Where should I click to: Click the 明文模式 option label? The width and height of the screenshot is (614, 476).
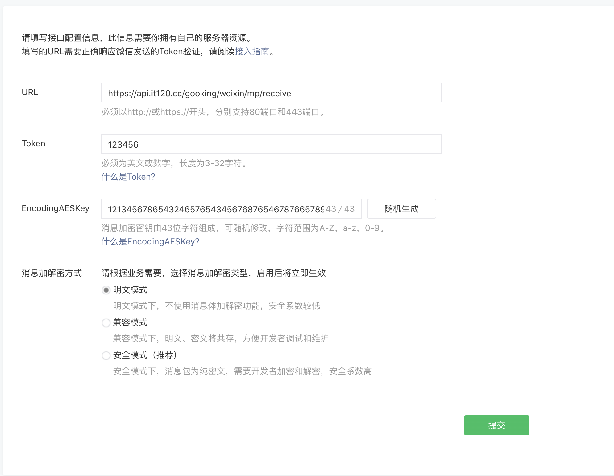130,290
